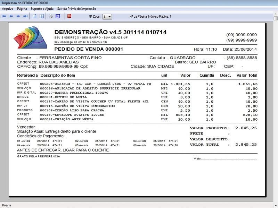This screenshot has width=278, height=208.
Task: Click the printer icon
Action: [x=51, y=16]
